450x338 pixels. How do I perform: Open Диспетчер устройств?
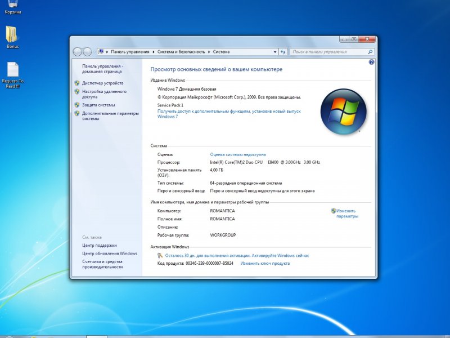point(103,83)
